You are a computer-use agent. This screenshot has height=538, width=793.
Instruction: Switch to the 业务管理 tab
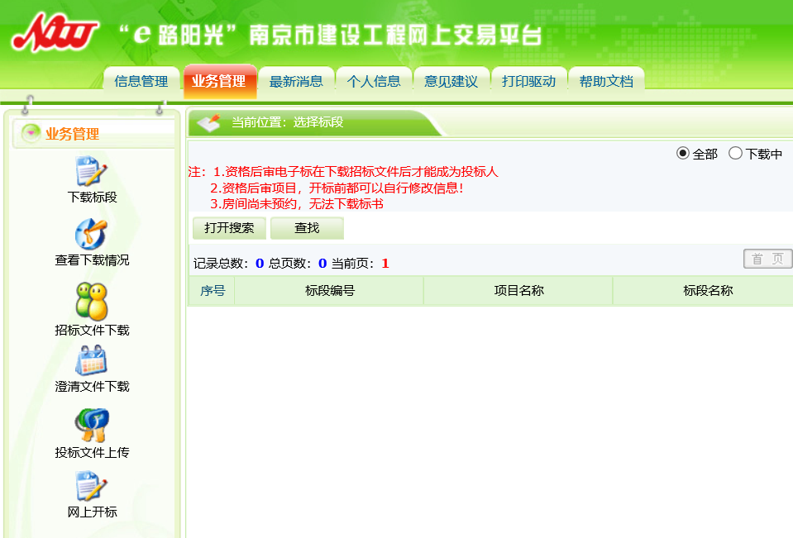pos(219,81)
